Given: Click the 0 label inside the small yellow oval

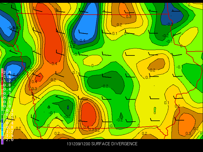Looking at the screenshot, I should [x=92, y=65].
